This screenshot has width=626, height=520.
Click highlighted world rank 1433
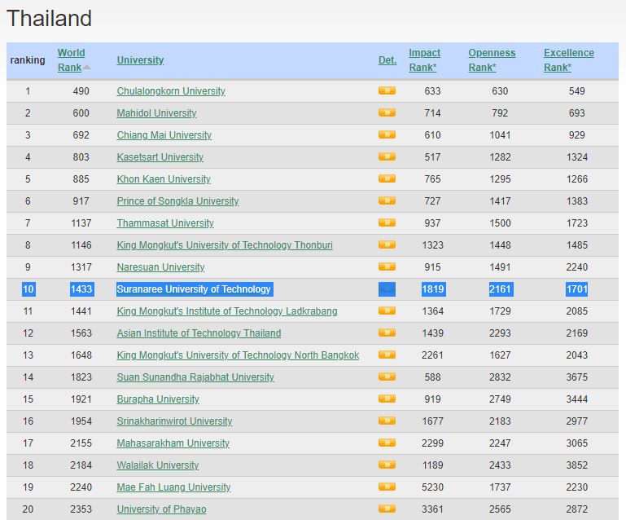[x=82, y=289]
